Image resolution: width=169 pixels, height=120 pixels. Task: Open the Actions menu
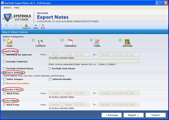(7, 8)
